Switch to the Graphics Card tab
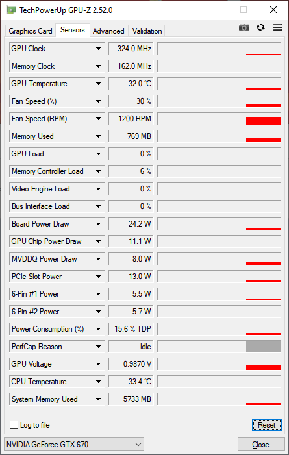Image resolution: width=289 pixels, height=455 pixels. (31, 31)
